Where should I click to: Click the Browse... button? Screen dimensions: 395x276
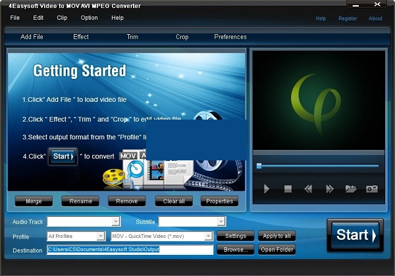coord(236,250)
